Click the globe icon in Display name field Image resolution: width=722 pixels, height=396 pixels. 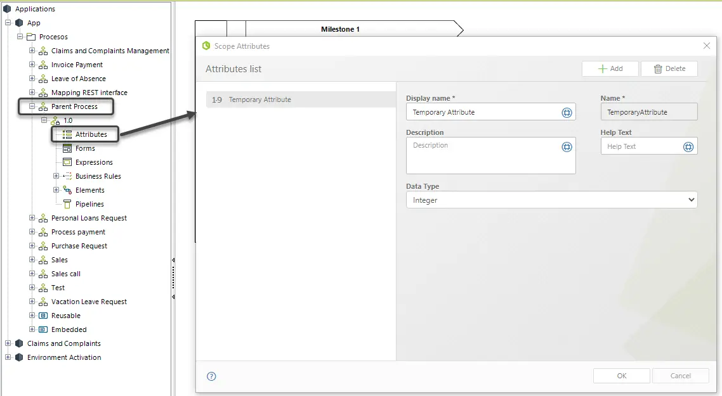567,113
